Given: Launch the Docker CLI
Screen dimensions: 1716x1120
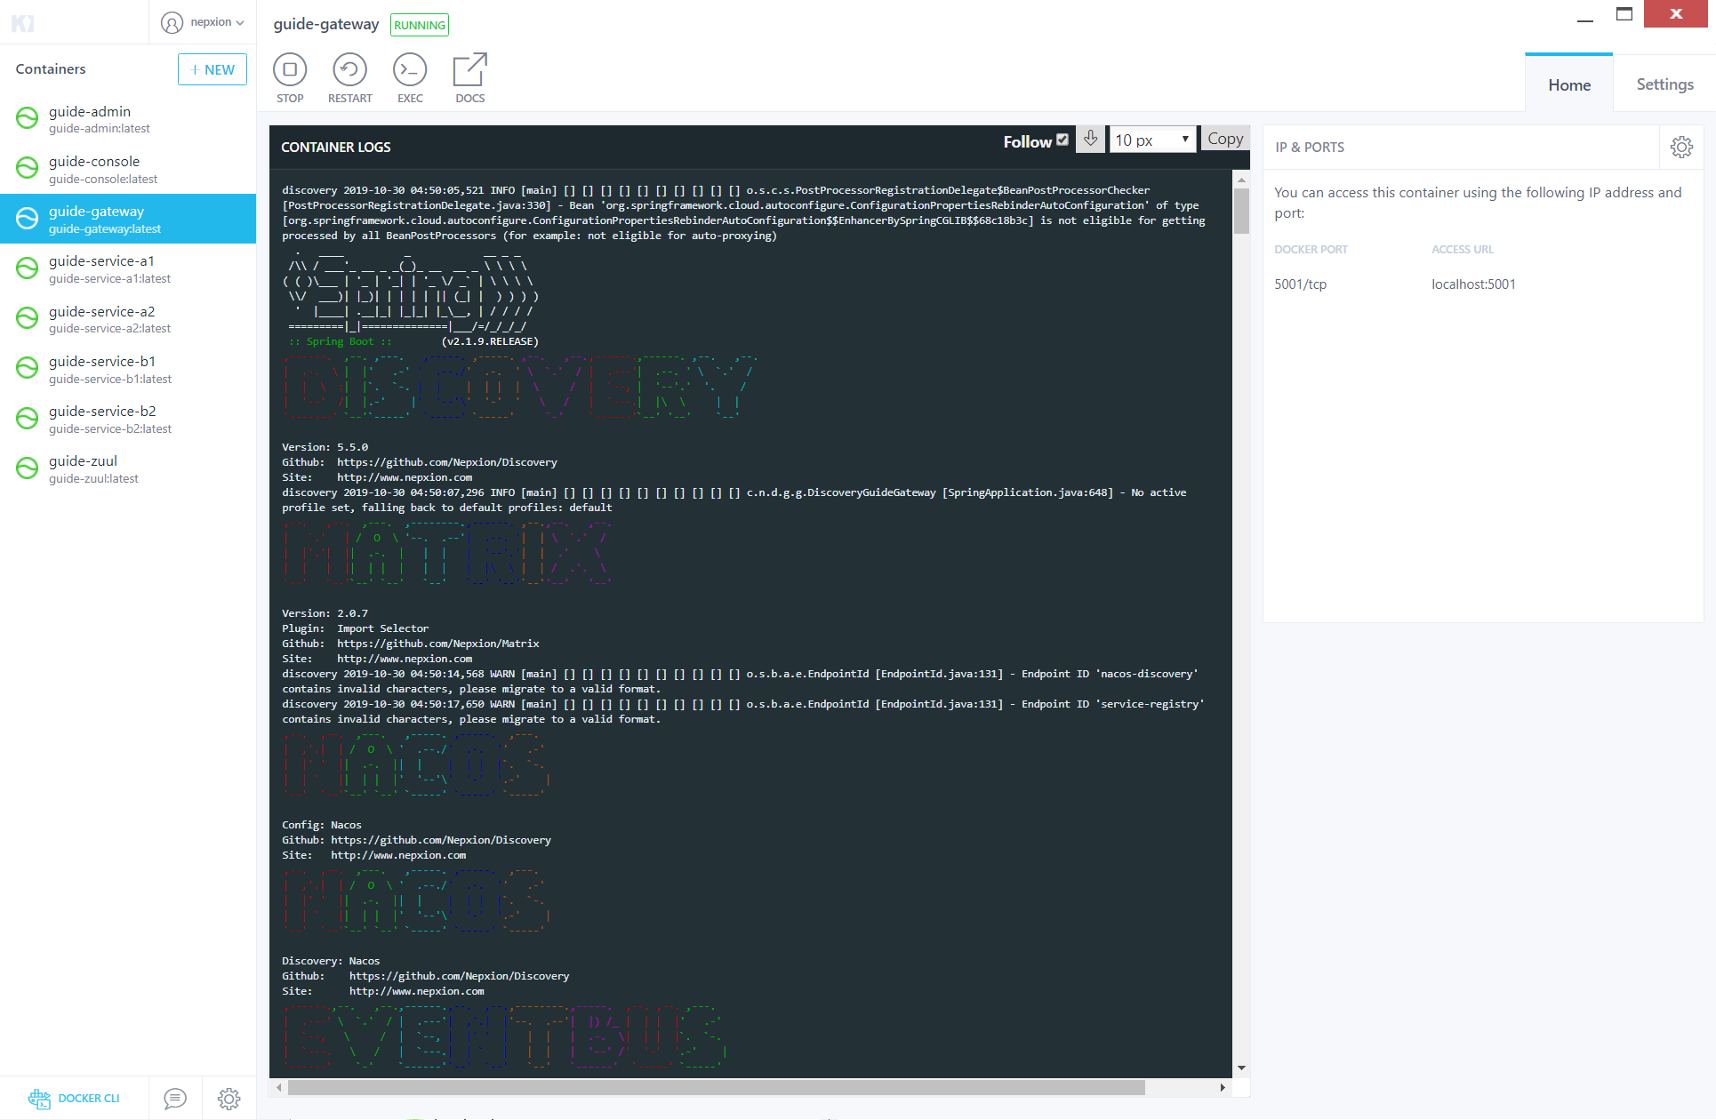Looking at the screenshot, I should point(74,1099).
